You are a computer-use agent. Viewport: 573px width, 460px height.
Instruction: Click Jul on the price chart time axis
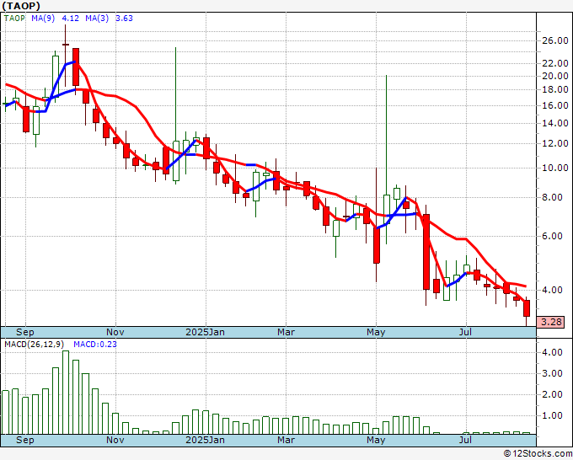pyautogui.click(x=465, y=332)
